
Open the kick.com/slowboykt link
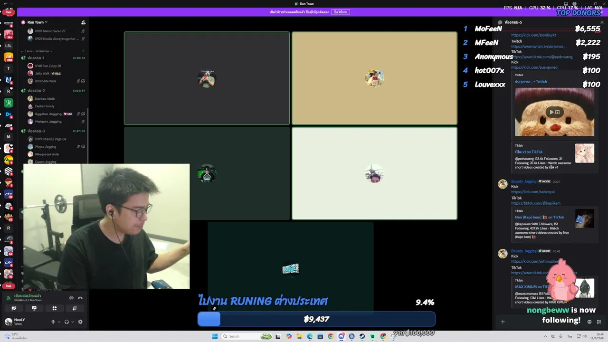pyautogui.click(x=533, y=35)
